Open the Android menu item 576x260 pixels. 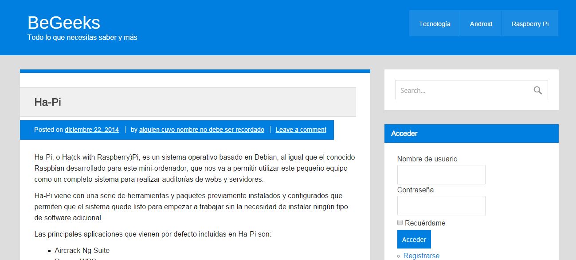[x=481, y=23]
